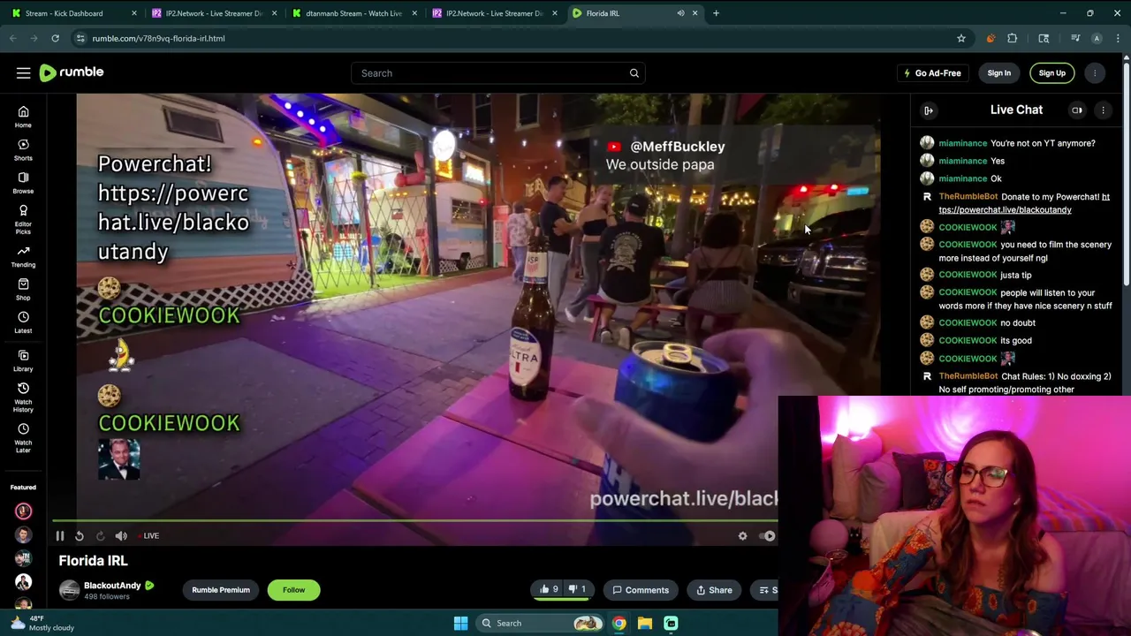The image size is (1131, 636).
Task: Open the BlackoutAndy channel name link
Action: [x=112, y=585]
